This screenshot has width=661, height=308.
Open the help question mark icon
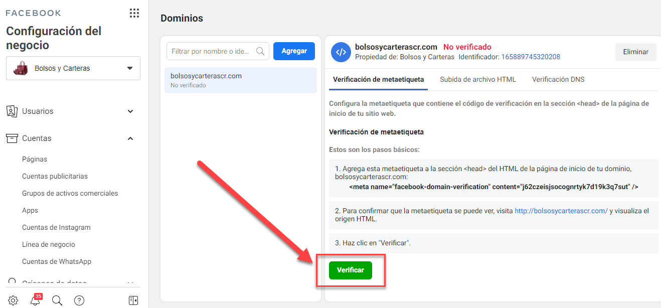(x=79, y=300)
